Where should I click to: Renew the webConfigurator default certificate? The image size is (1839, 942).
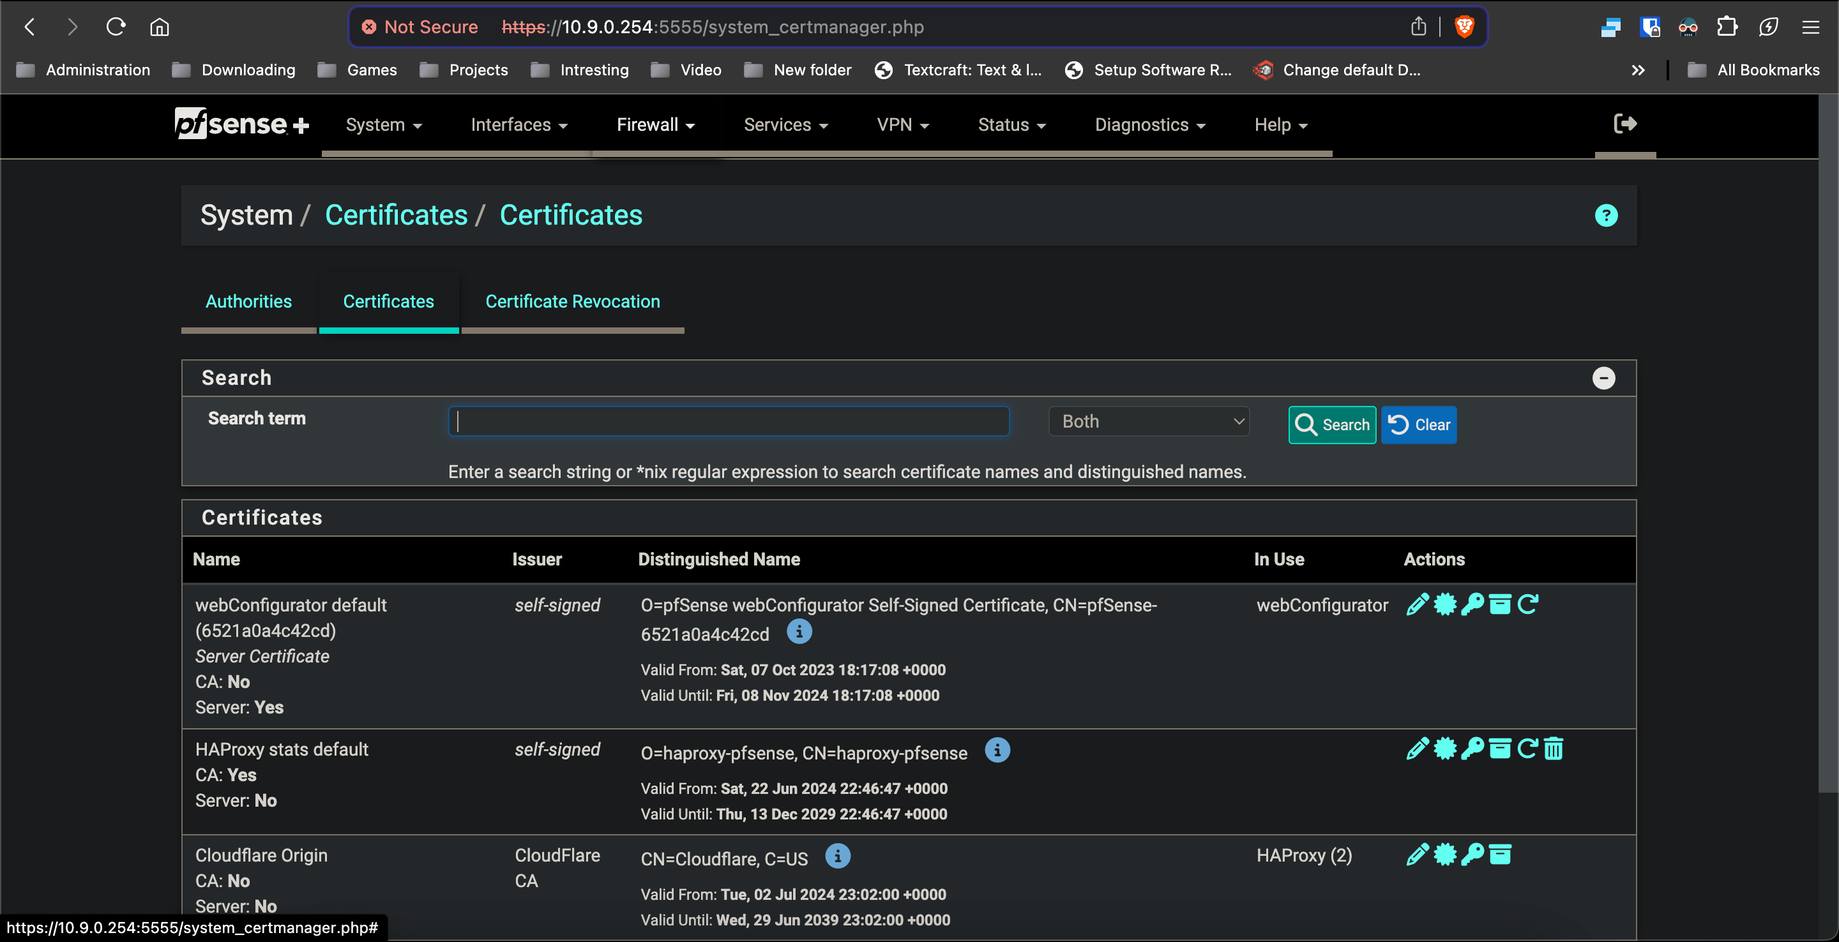(x=1528, y=604)
